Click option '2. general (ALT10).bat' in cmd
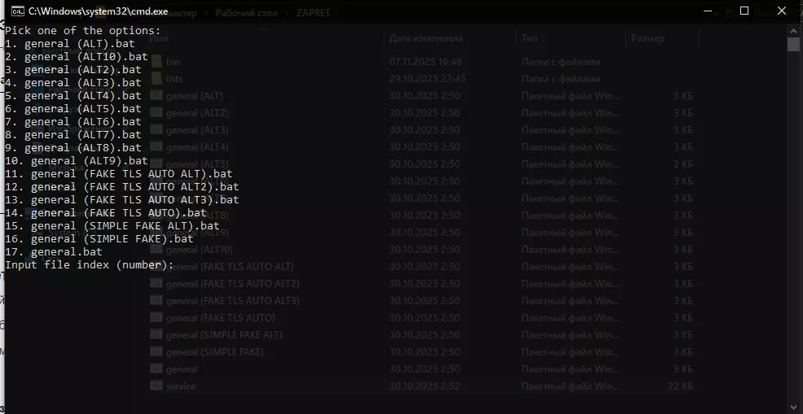803x414 pixels. 77,57
